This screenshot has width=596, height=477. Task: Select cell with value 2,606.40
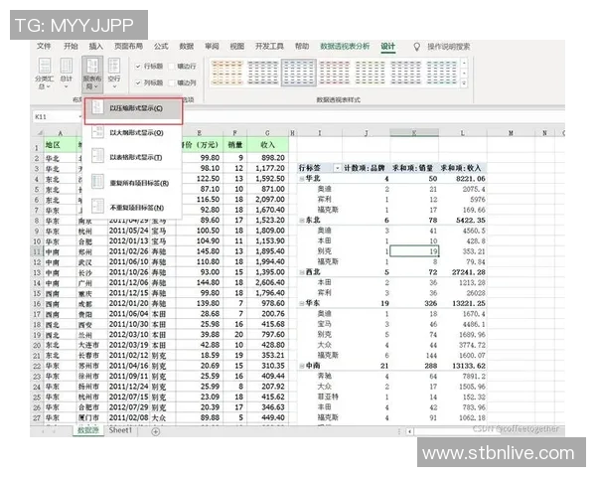pos(267,282)
